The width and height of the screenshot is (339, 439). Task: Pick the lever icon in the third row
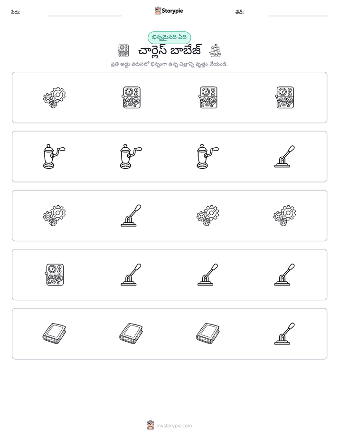(x=131, y=216)
